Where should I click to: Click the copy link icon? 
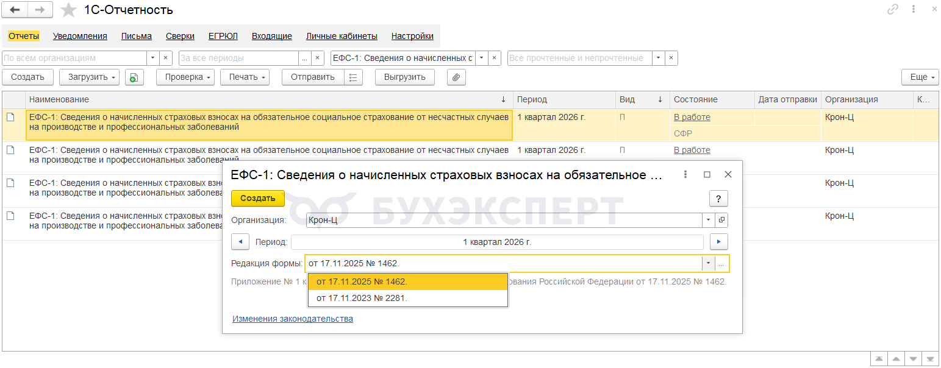(x=893, y=9)
